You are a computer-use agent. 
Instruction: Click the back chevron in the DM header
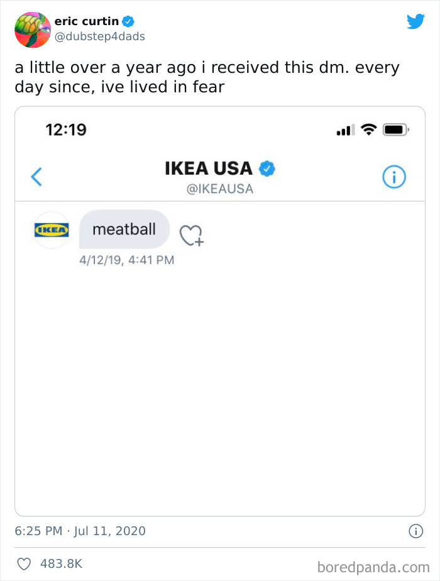click(x=36, y=176)
